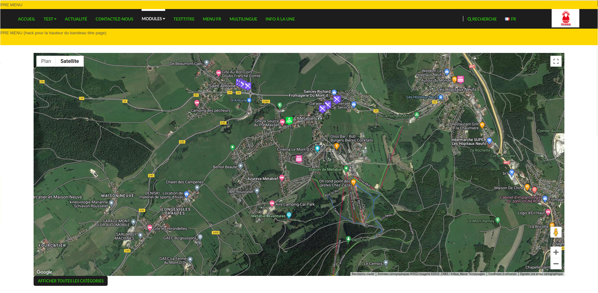
Task: Click the GARAGE MONT D'OR AUTOMOBILE pin
Action: 133,222
